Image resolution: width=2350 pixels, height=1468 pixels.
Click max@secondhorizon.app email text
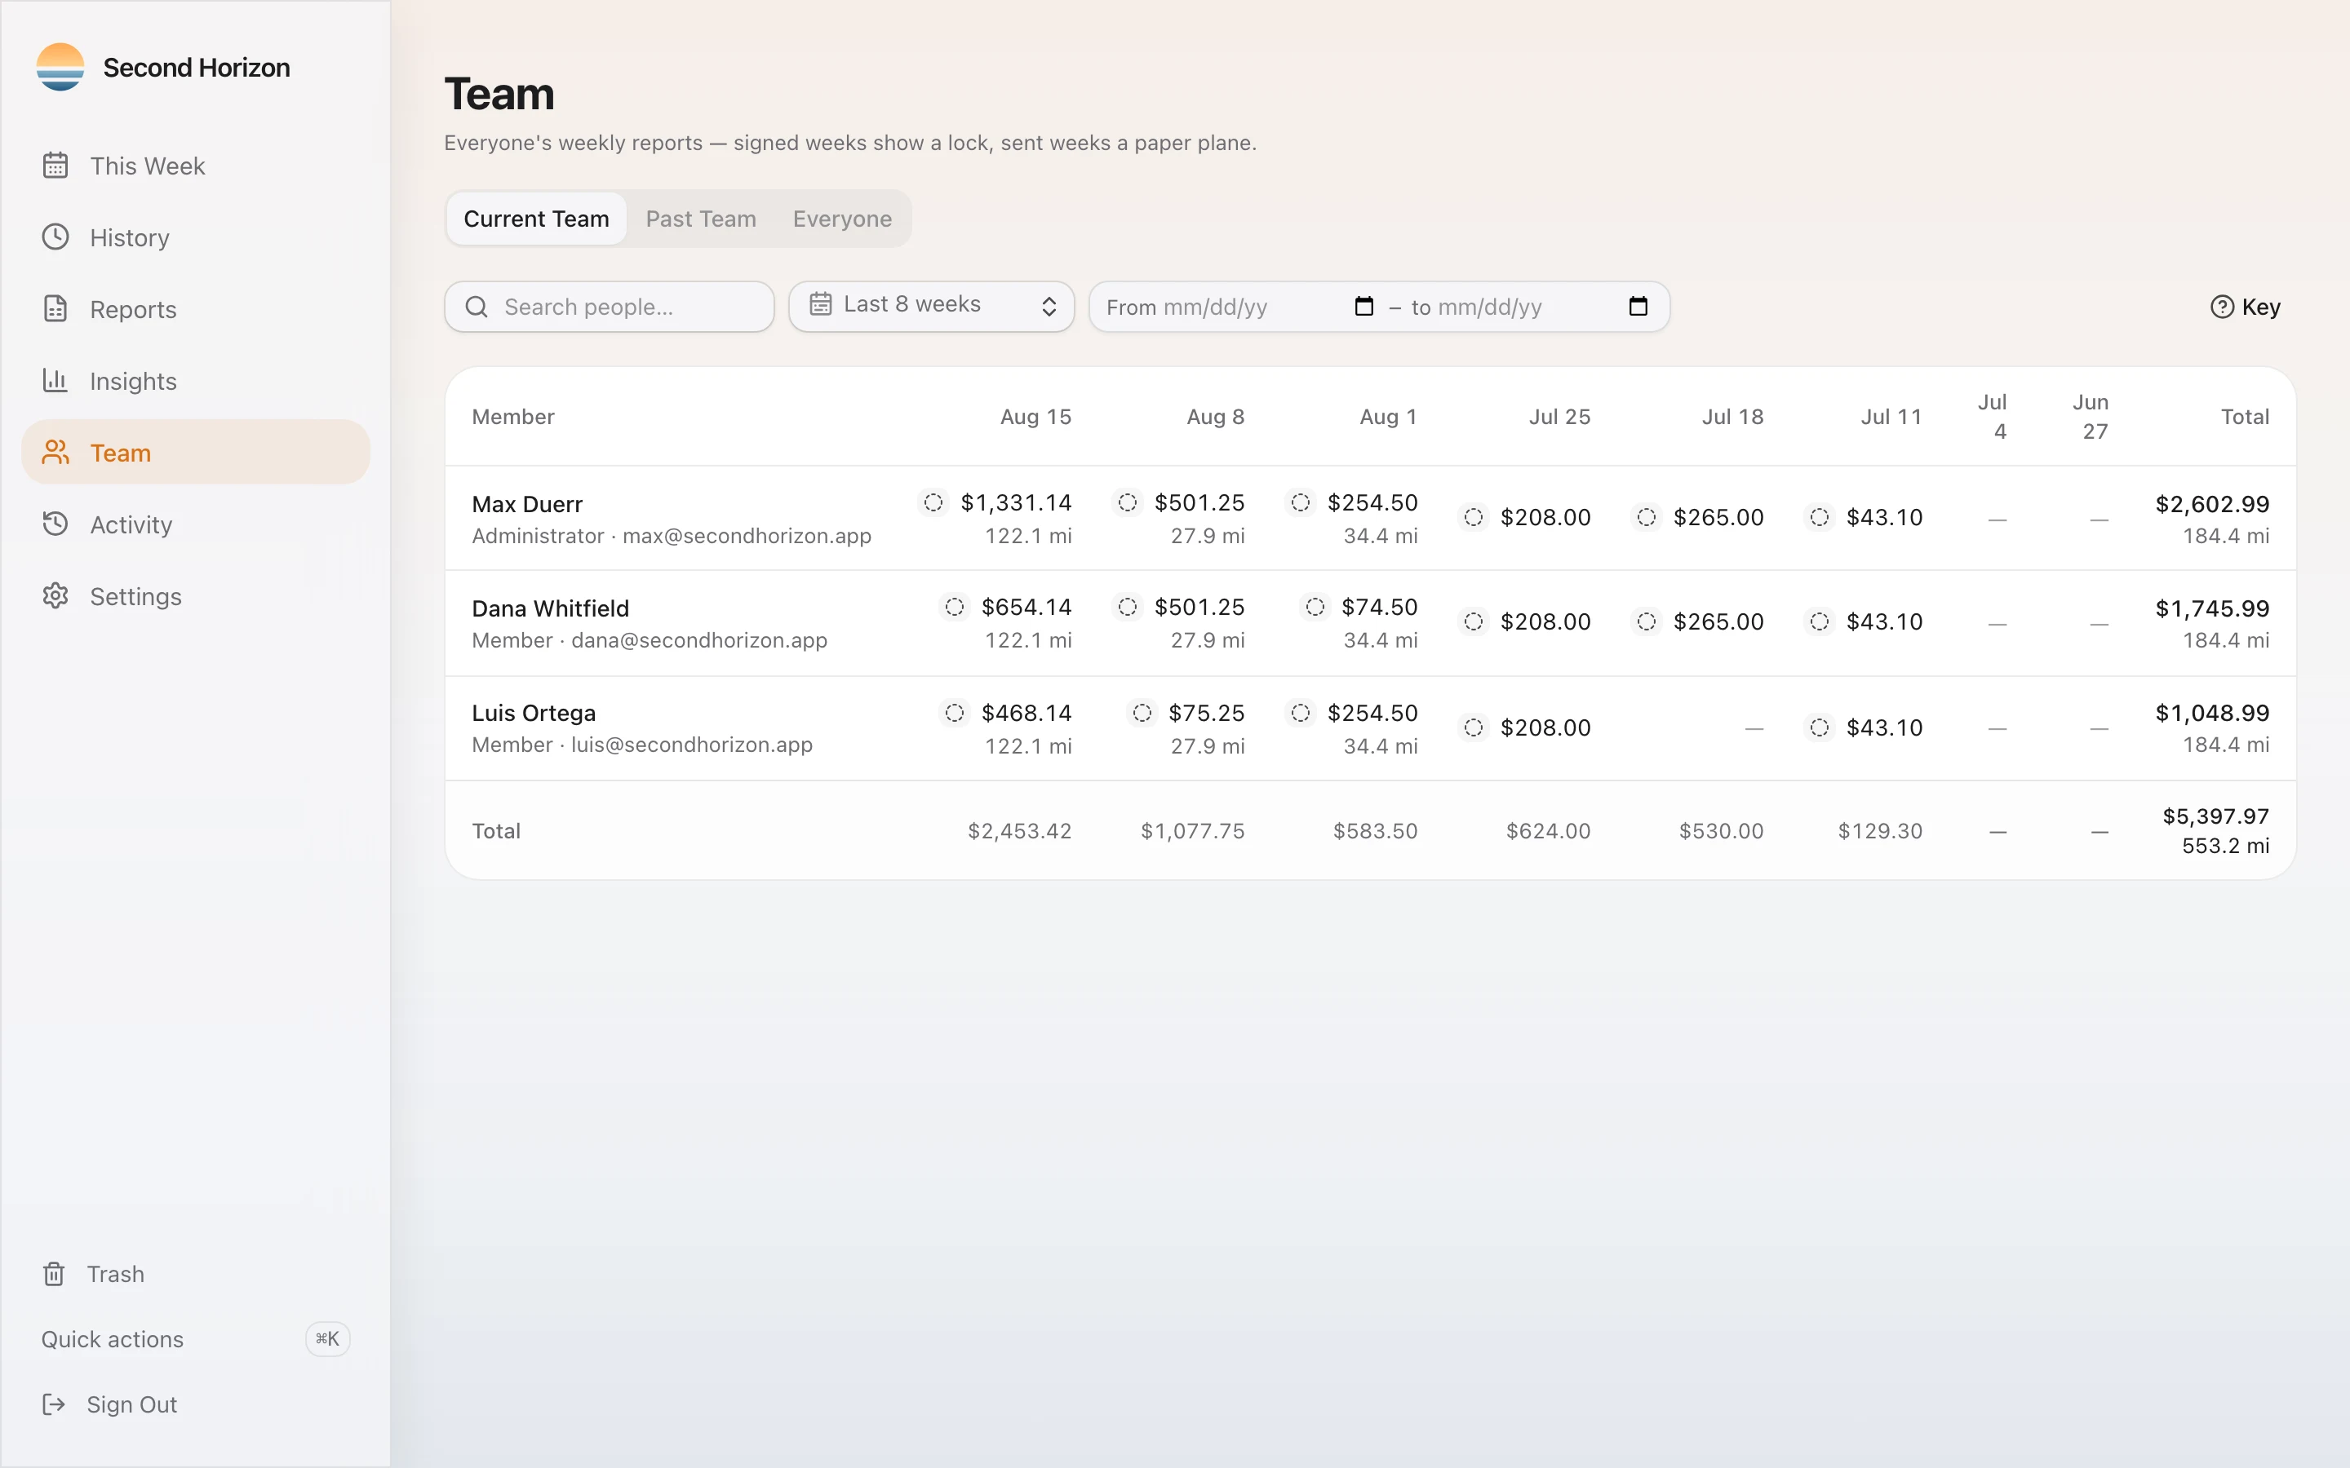747,536
